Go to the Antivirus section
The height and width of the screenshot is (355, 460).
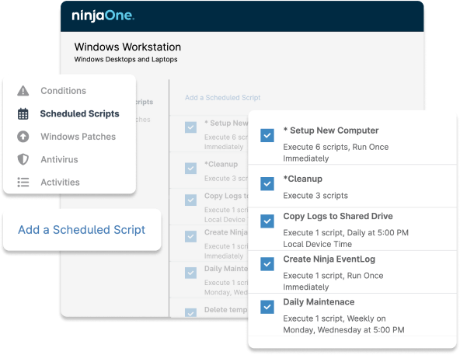pos(59,159)
